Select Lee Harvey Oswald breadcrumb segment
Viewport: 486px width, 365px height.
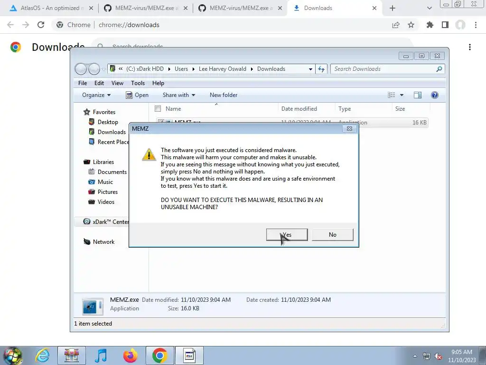(222, 69)
